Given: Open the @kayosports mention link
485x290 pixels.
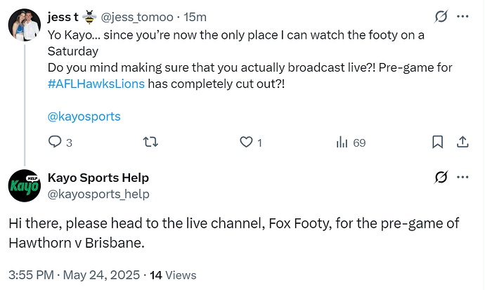Looking at the screenshot, I should click(84, 117).
